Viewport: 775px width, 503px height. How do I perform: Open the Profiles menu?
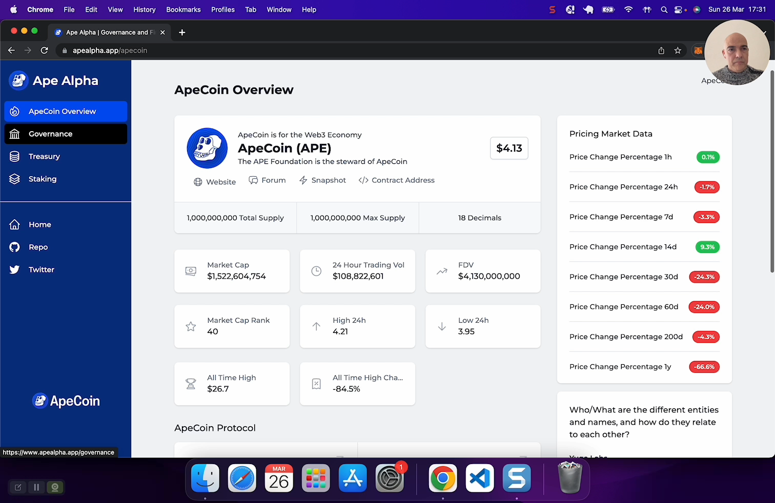[x=223, y=9]
